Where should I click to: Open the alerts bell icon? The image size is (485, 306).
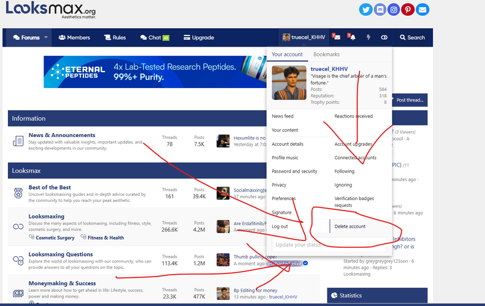click(353, 37)
